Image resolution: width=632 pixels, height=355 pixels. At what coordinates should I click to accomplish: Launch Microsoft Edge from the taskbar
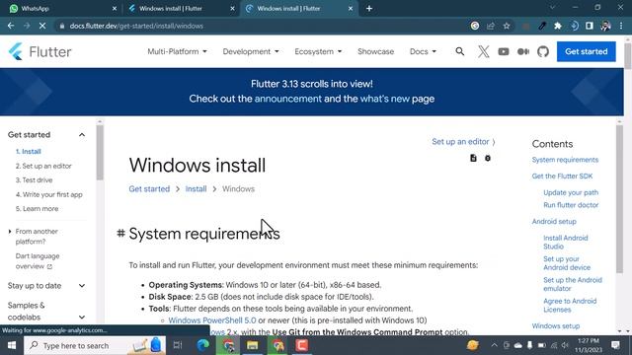click(202, 345)
